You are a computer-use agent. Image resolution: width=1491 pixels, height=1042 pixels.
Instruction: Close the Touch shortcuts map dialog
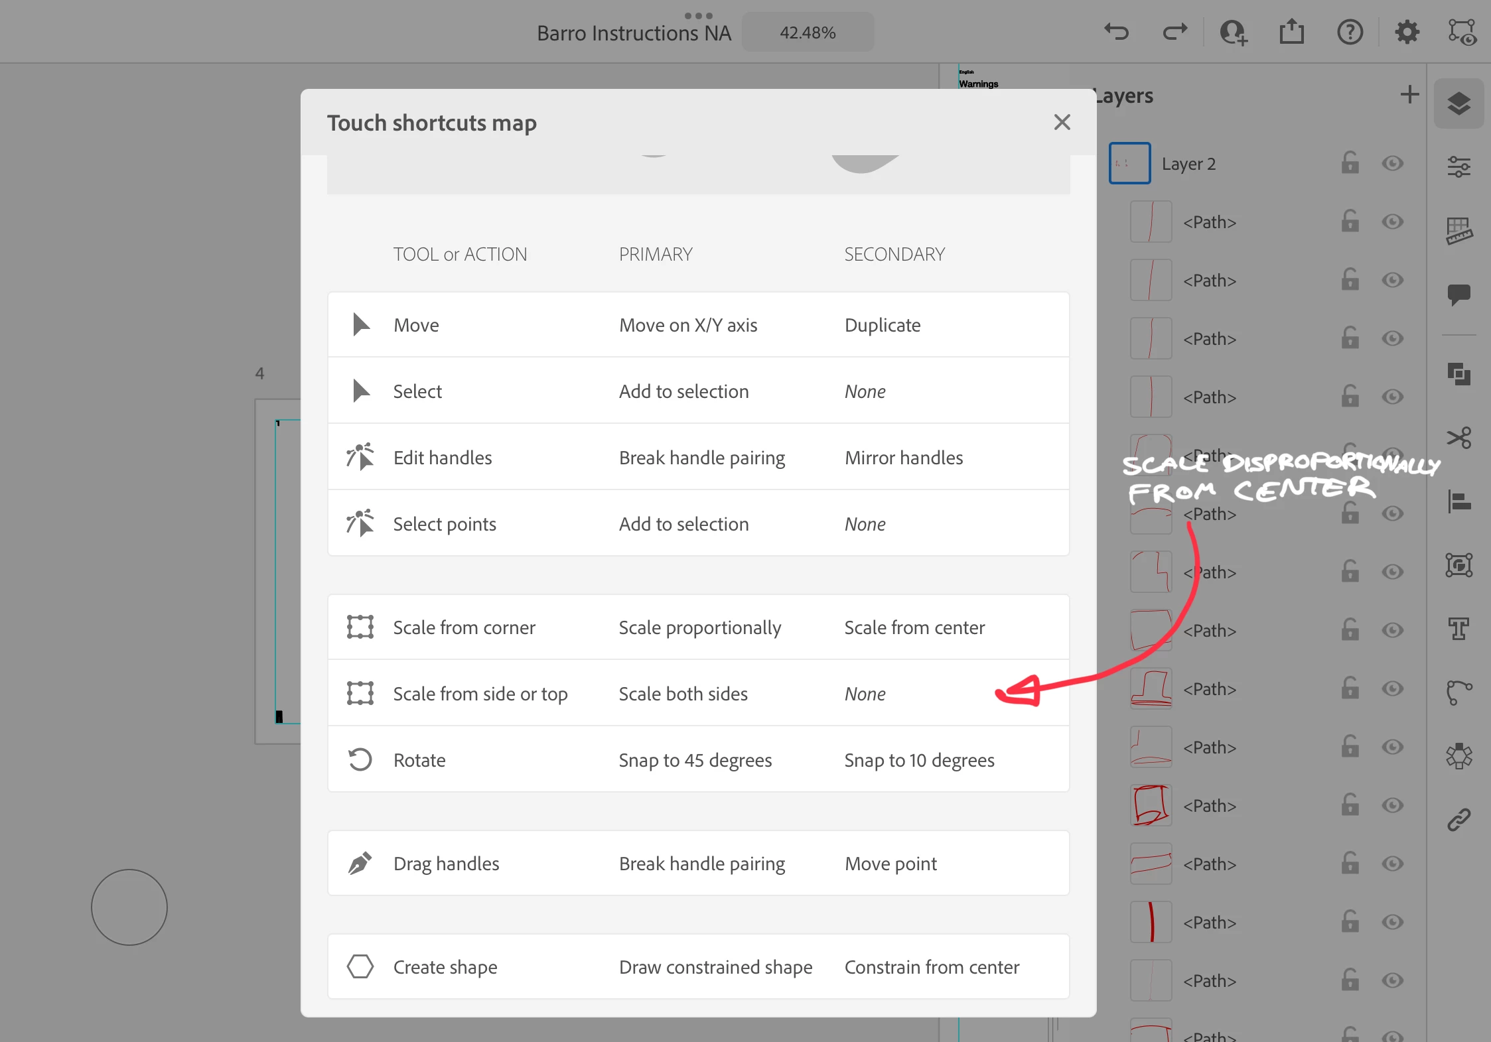coord(1062,122)
